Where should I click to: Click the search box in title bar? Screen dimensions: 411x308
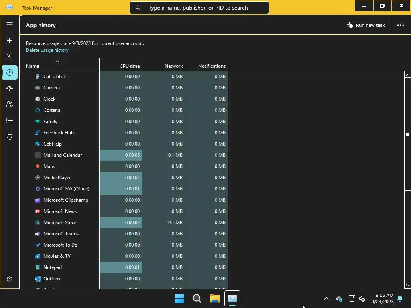point(199,8)
